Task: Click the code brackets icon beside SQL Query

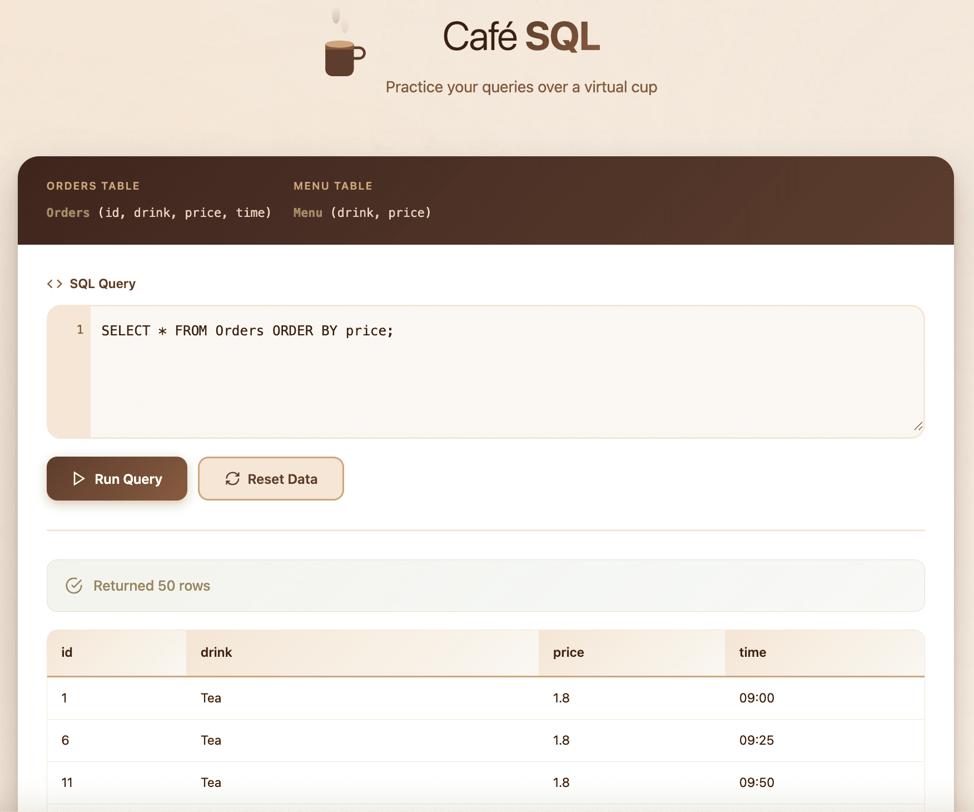Action: click(x=55, y=283)
